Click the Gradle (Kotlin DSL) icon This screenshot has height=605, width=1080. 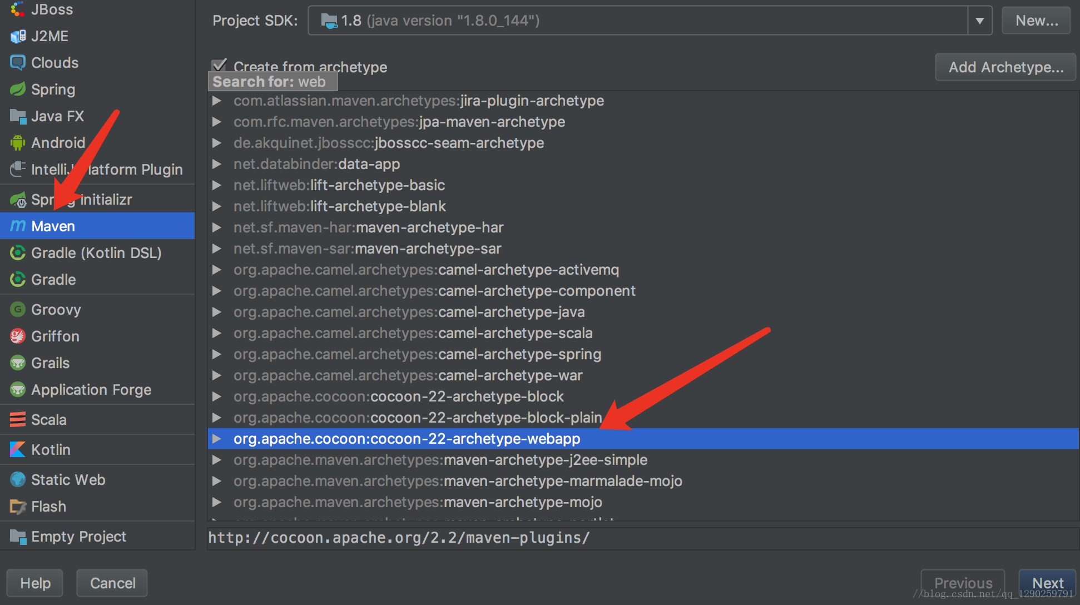(18, 253)
